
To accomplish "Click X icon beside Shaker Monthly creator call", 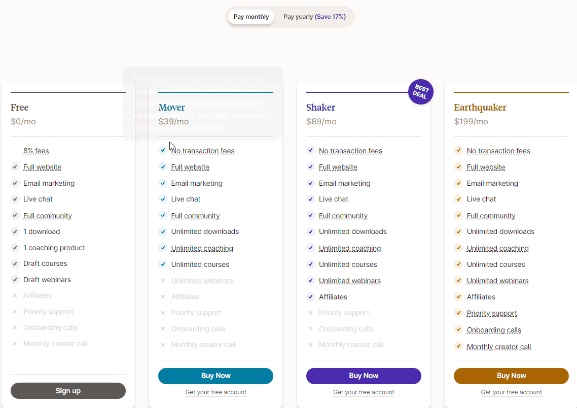I will pyautogui.click(x=311, y=345).
